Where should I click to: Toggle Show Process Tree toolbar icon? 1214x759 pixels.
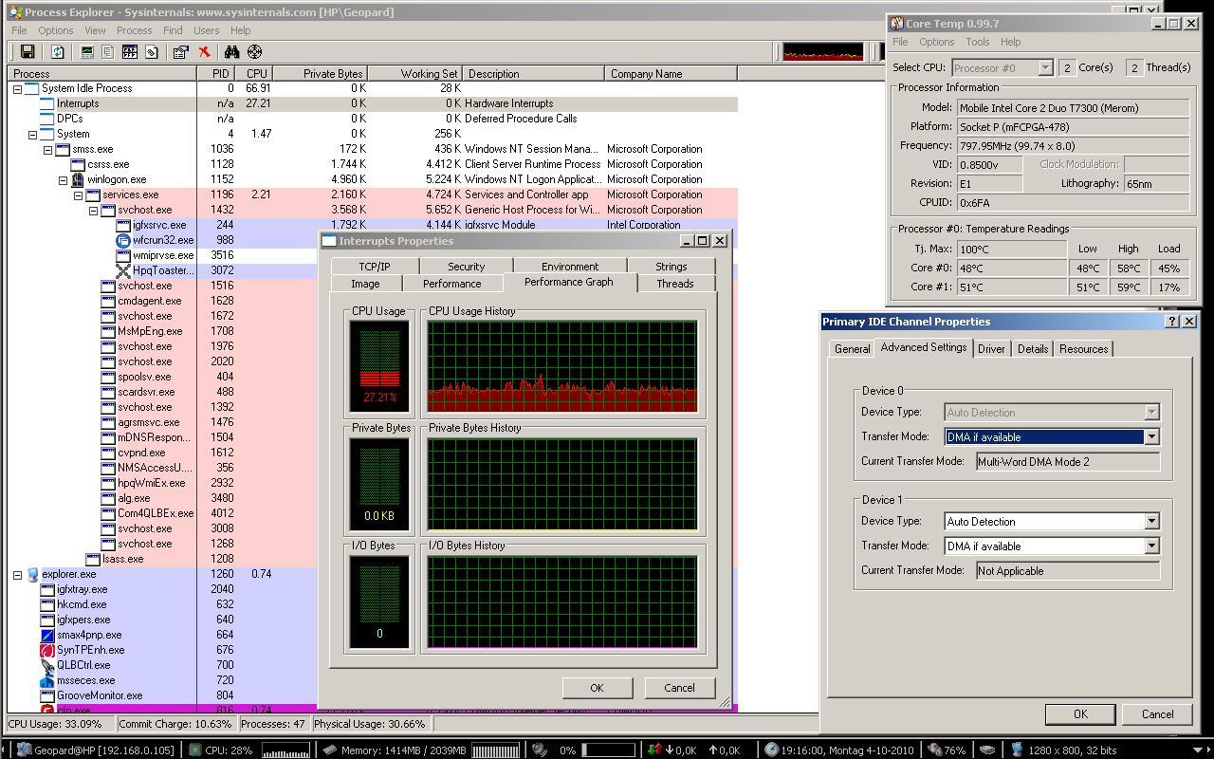pos(108,52)
